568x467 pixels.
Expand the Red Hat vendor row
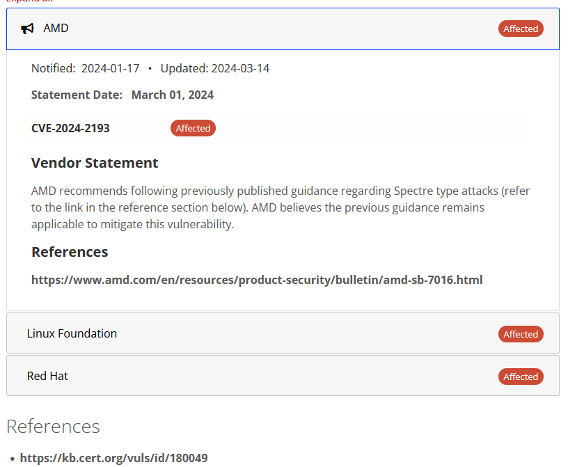283,376
